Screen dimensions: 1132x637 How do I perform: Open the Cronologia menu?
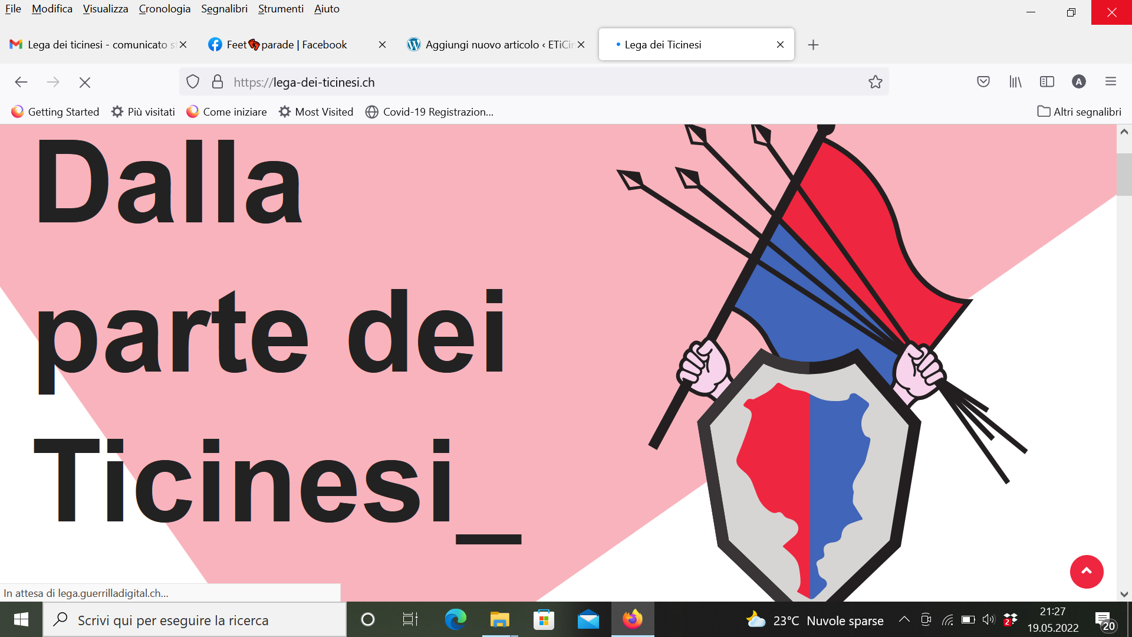pos(164,9)
